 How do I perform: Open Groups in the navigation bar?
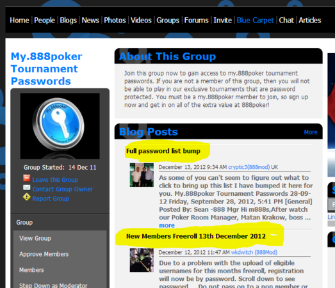(x=168, y=20)
